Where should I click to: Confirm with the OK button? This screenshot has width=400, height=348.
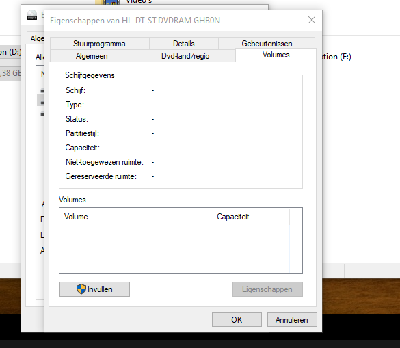[237, 320]
